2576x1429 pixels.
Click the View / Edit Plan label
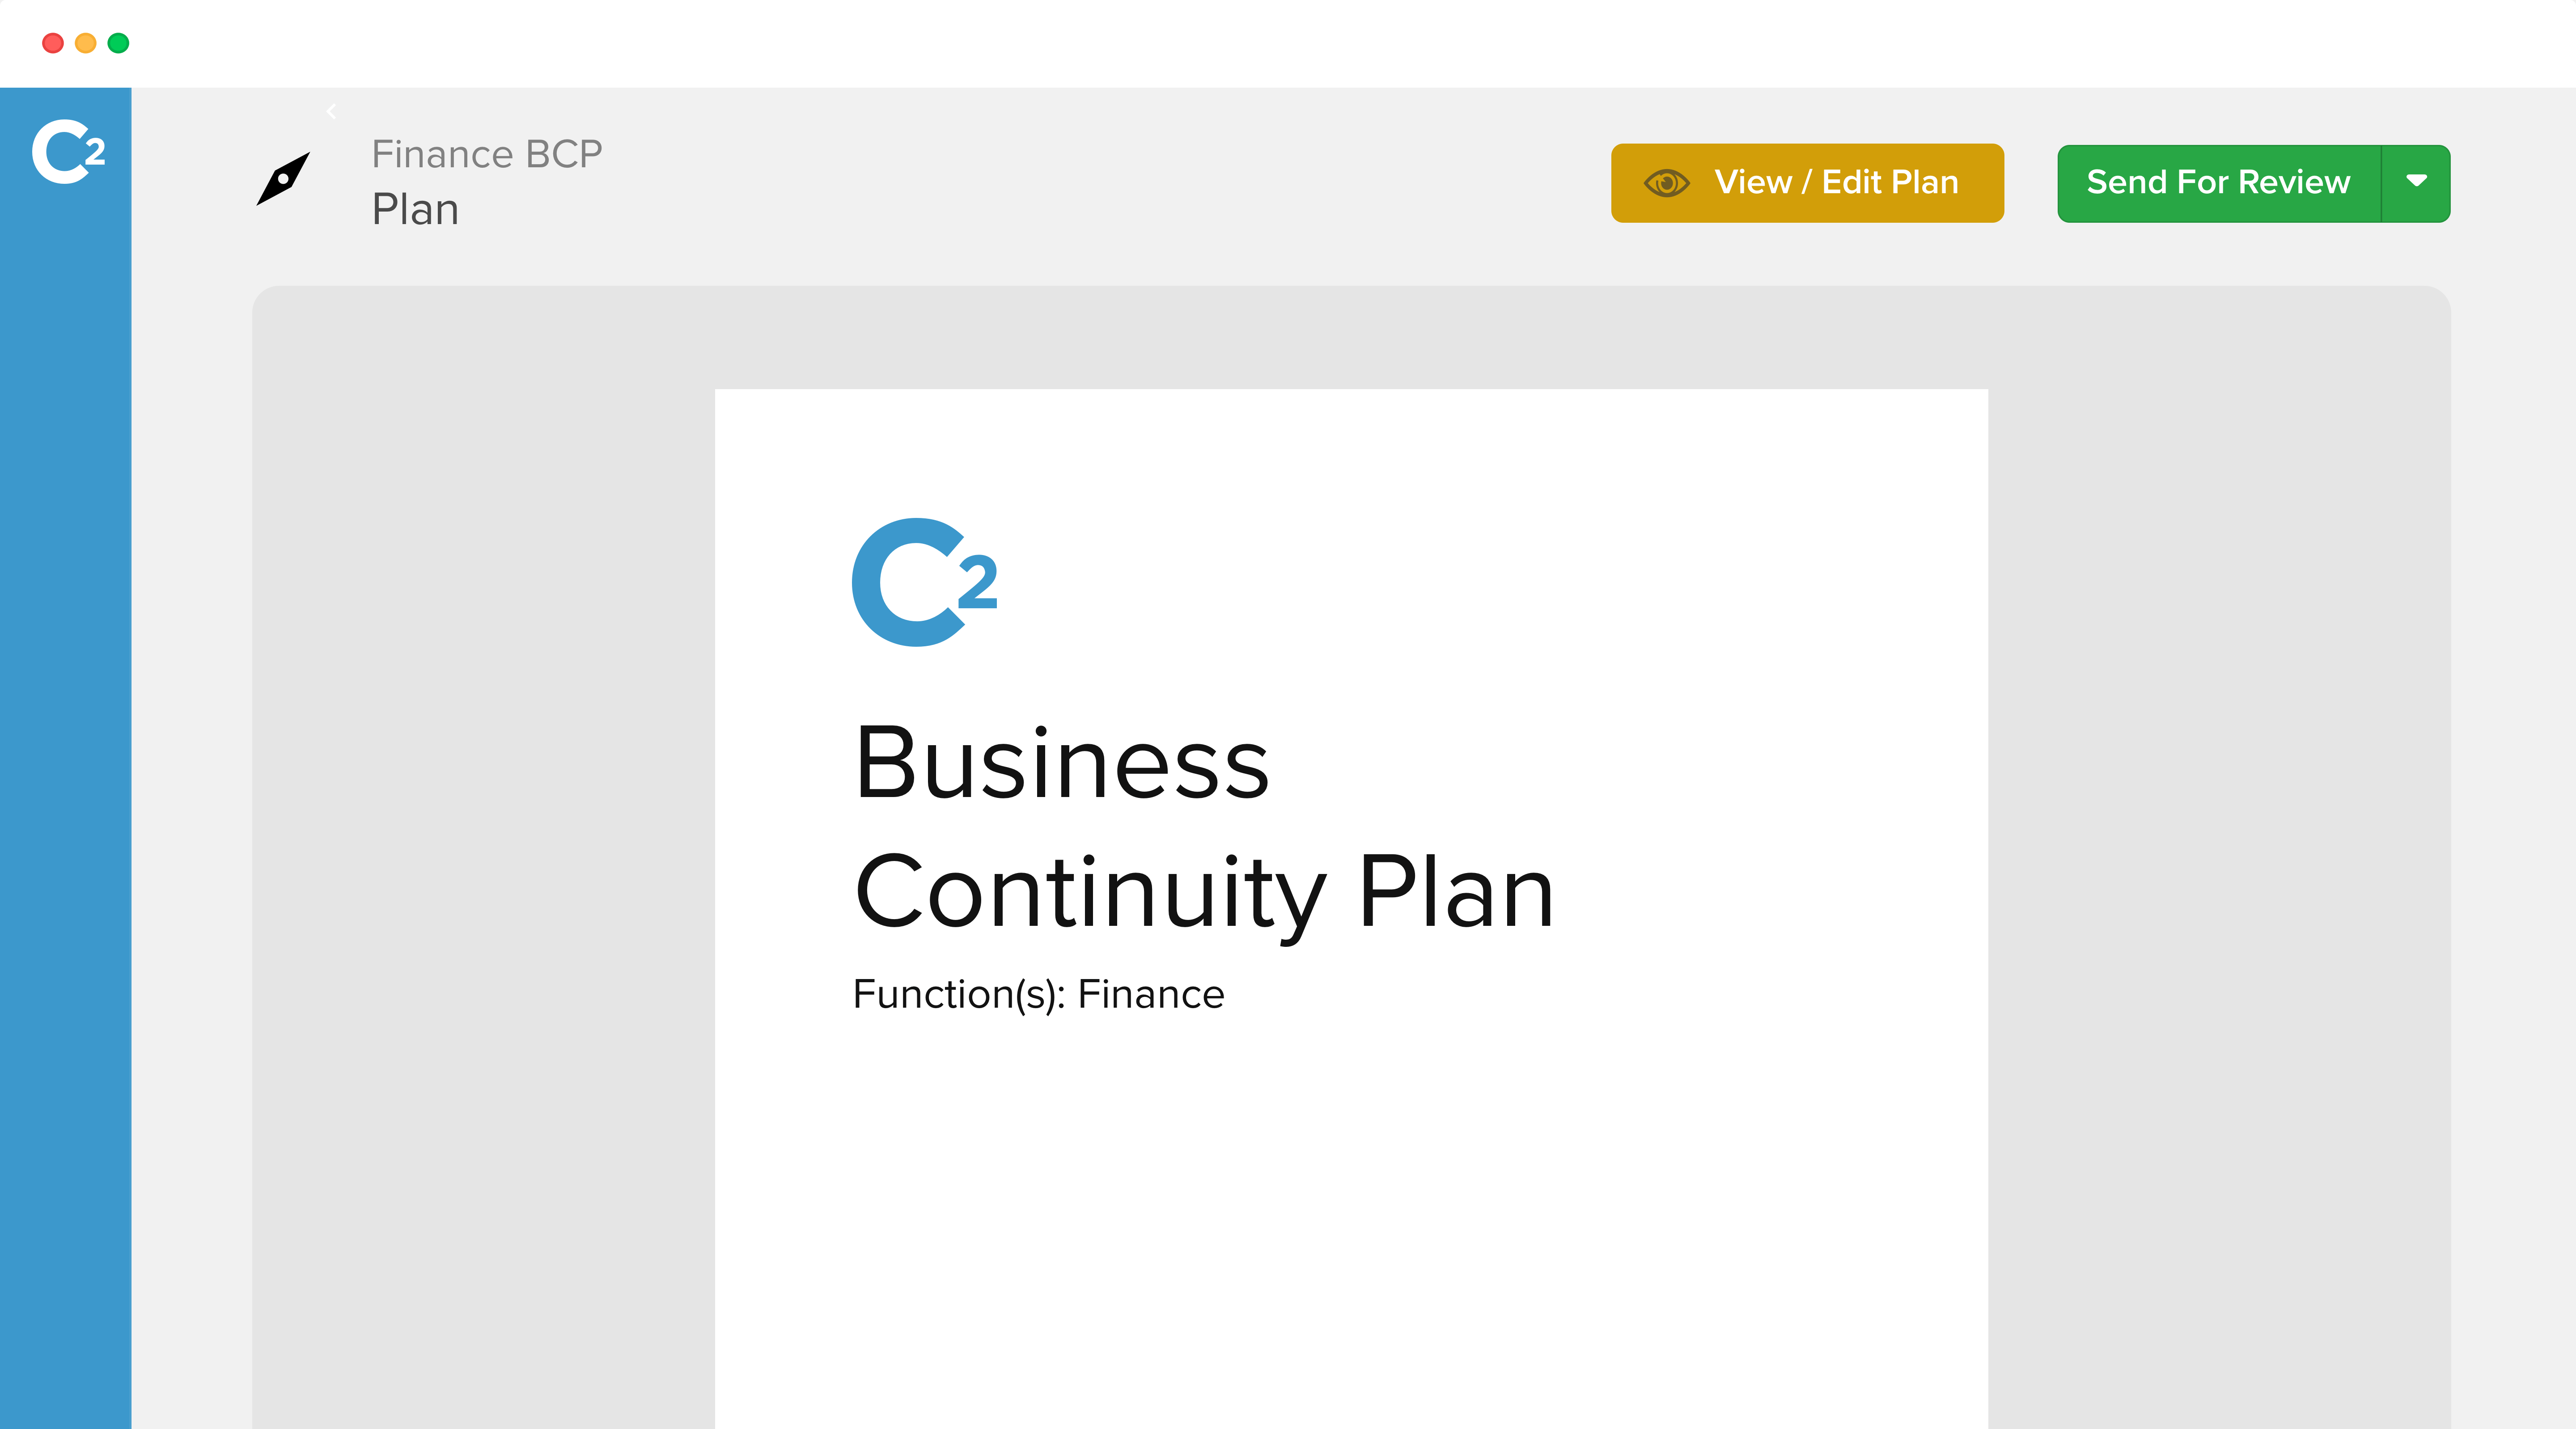(1836, 183)
